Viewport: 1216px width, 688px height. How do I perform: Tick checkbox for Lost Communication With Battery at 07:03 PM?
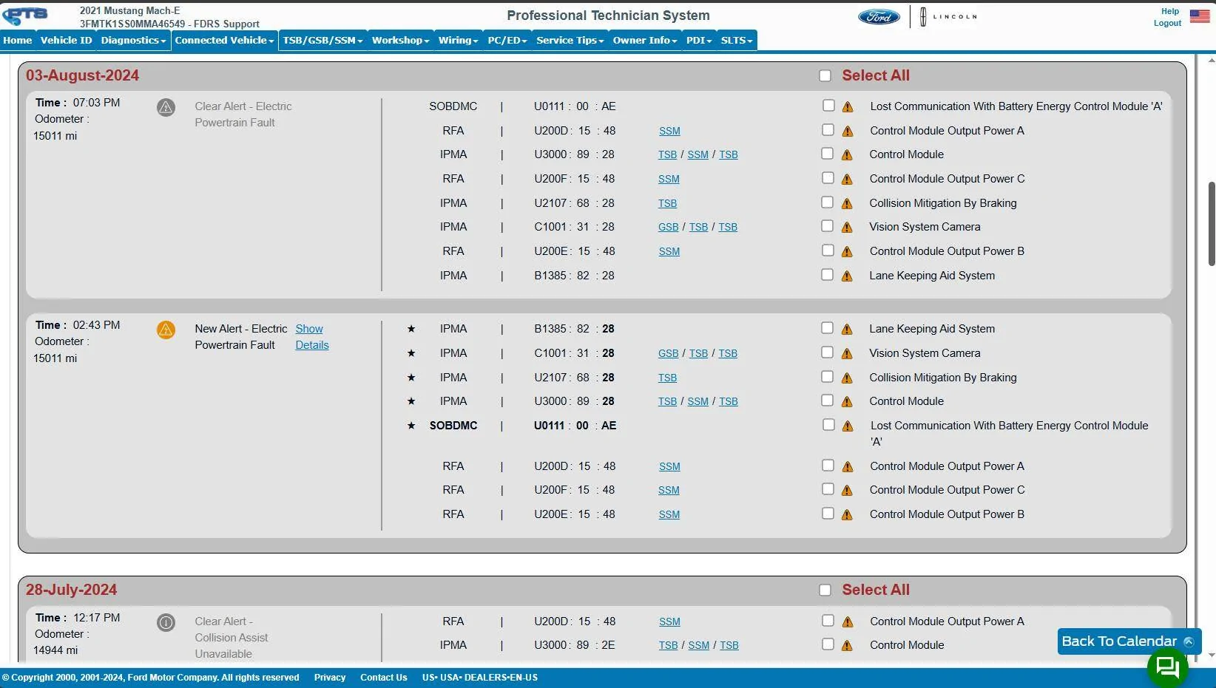(828, 106)
